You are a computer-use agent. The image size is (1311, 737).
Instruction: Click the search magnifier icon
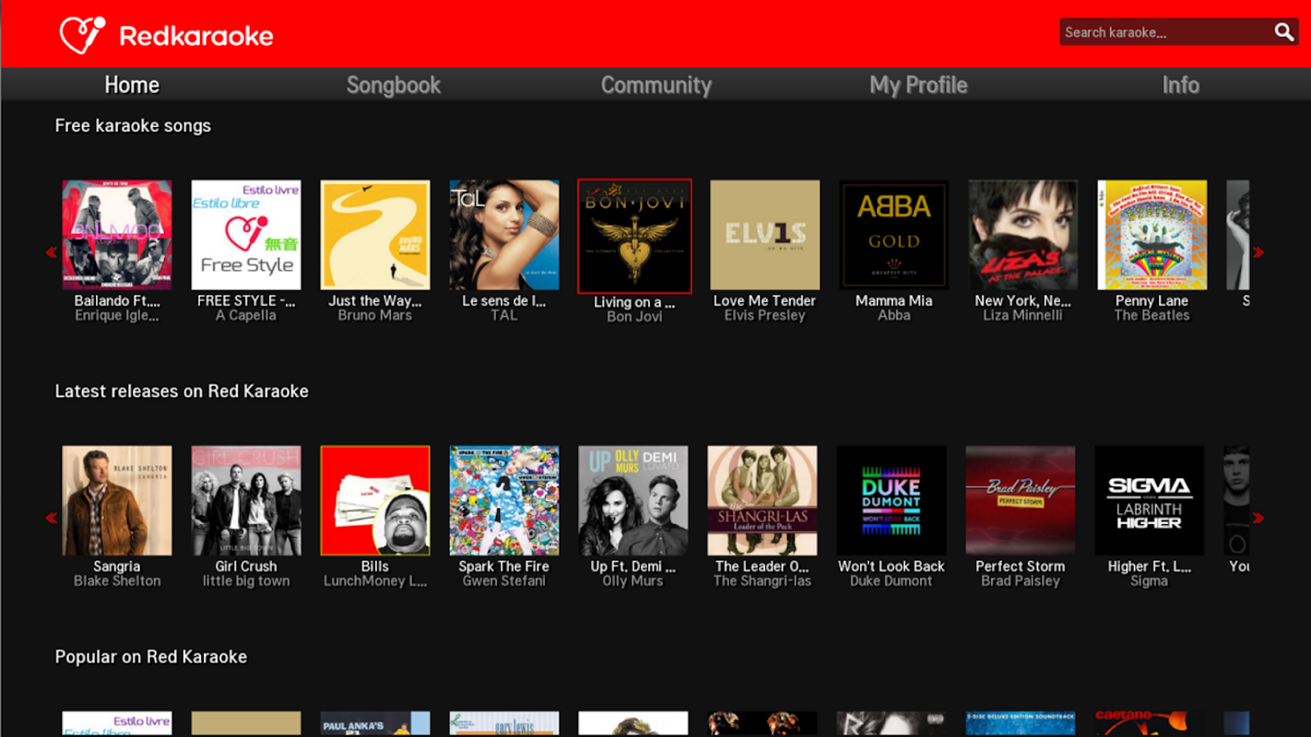coord(1284,32)
